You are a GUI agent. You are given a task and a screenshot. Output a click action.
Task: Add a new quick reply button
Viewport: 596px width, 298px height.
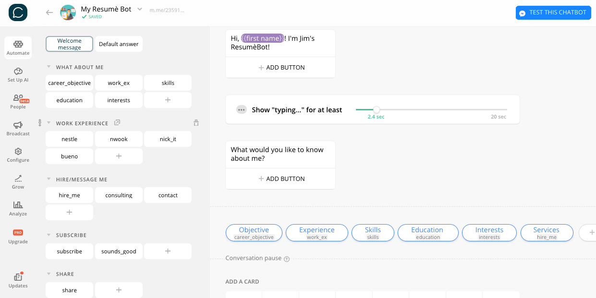pos(588,233)
